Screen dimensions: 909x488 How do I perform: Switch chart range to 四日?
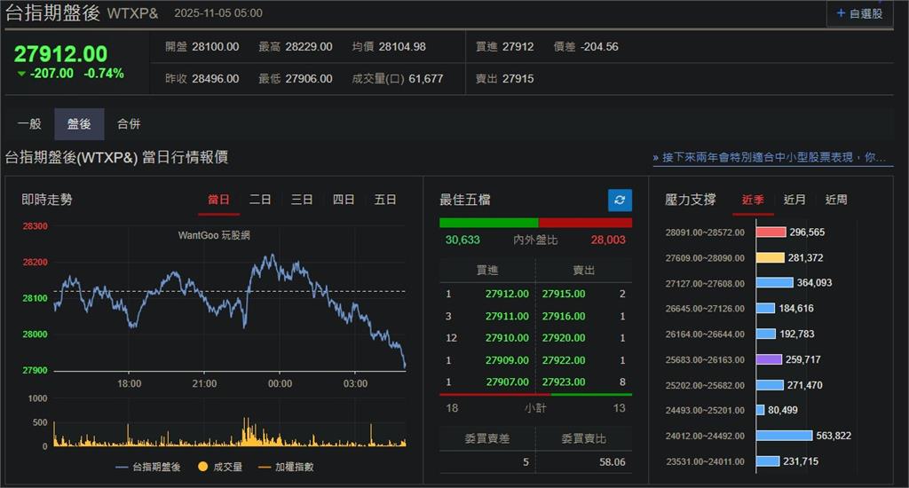coord(344,200)
